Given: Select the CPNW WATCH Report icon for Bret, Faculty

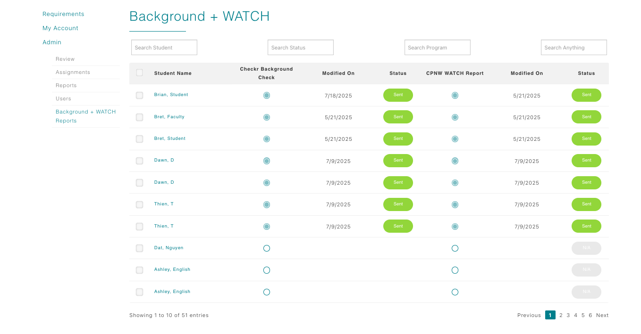Looking at the screenshot, I should click(x=455, y=117).
